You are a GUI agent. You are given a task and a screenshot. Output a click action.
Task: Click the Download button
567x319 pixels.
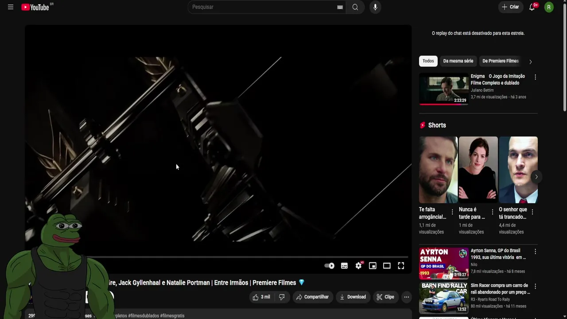353,297
